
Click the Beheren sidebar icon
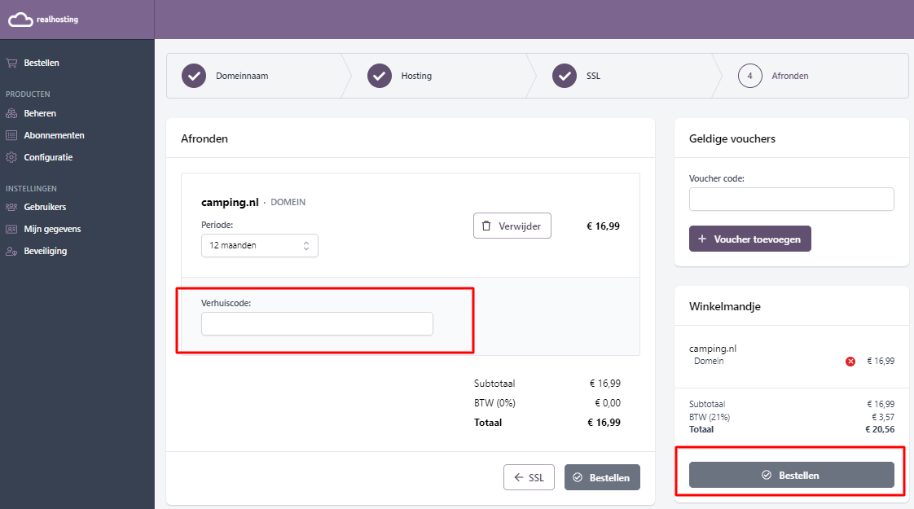coord(11,113)
